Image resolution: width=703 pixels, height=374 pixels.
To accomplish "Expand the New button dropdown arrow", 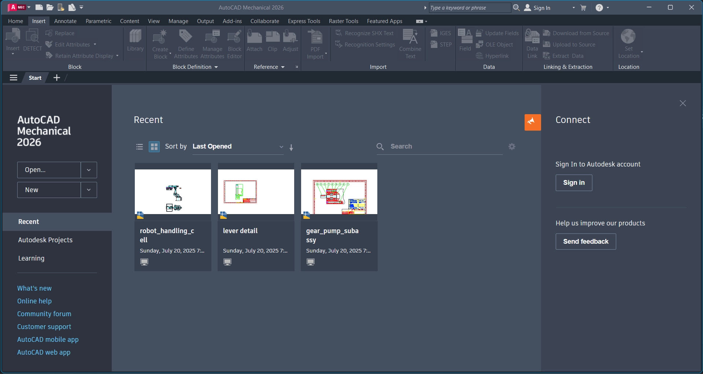I will (89, 190).
